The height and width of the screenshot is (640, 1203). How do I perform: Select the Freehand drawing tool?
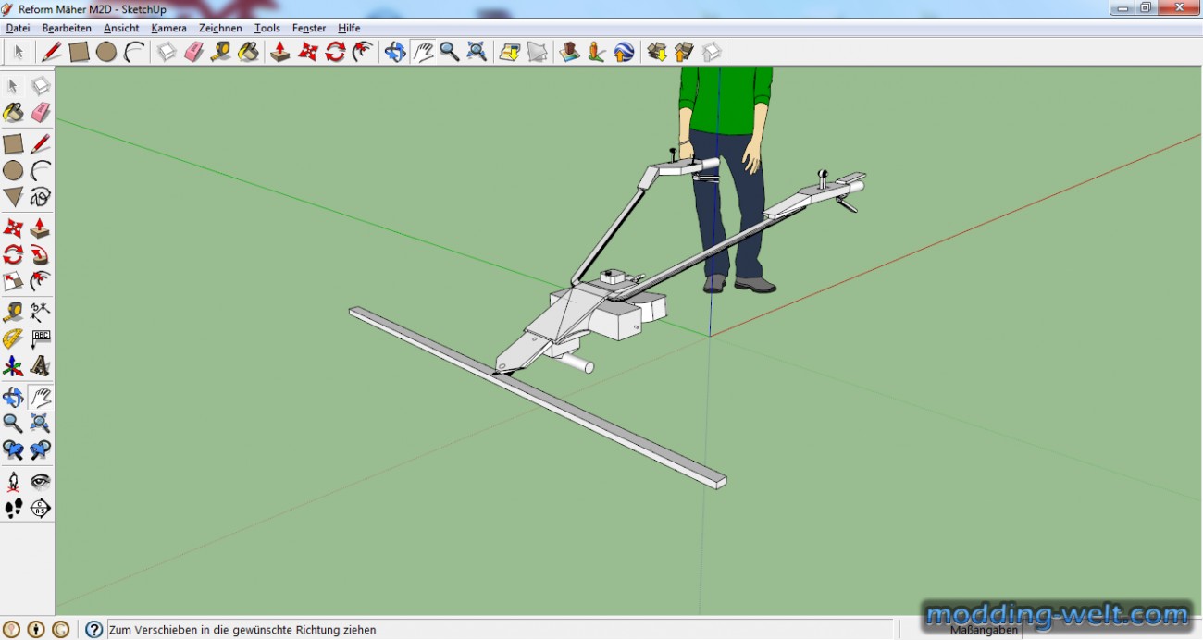pyautogui.click(x=40, y=197)
